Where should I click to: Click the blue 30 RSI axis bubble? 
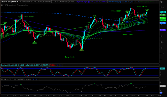[x=161, y=93]
